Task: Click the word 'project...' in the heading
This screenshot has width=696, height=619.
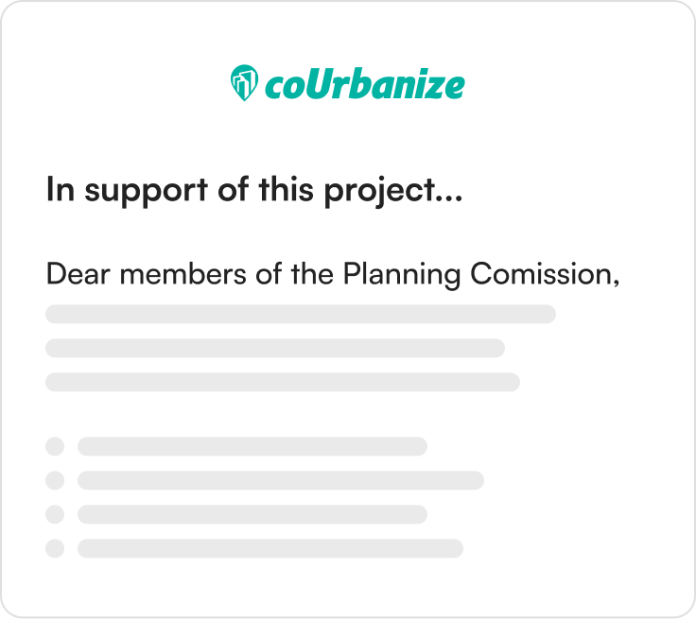Action: (x=393, y=191)
